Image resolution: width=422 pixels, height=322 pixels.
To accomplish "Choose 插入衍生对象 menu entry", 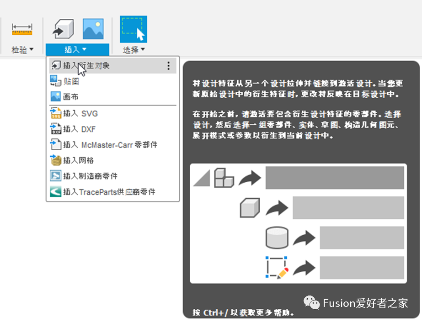I will pyautogui.click(x=113, y=66).
